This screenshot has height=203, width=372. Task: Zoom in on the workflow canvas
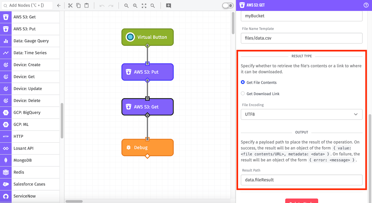coord(135,6)
